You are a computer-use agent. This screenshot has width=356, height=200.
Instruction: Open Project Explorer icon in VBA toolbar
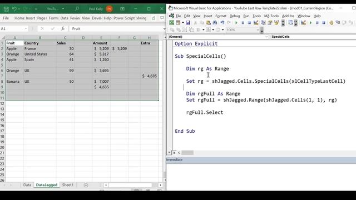(263, 23)
